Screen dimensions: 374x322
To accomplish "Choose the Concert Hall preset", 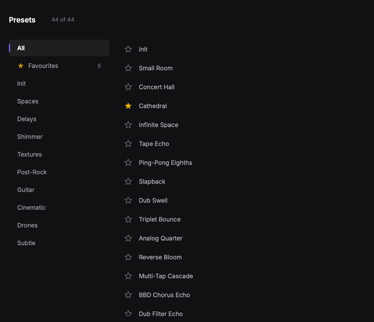I will (x=156, y=87).
